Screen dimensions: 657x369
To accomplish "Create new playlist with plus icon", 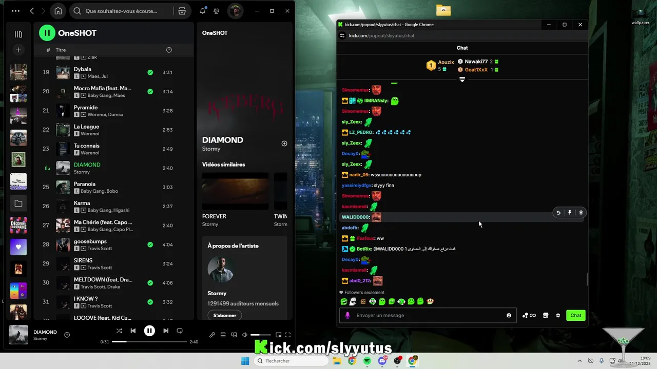I will 18,50.
